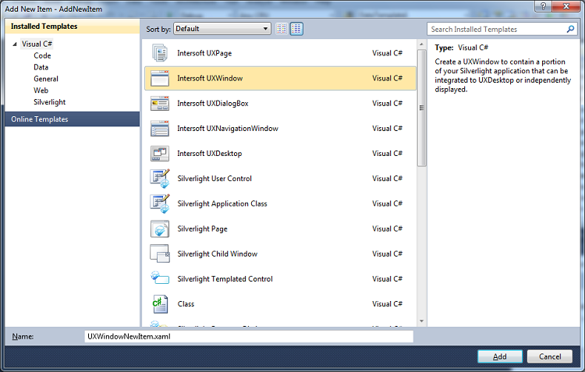This screenshot has width=585, height=372.
Task: Select the 'Silverlight Child Window' row text
Action: pos(217,253)
